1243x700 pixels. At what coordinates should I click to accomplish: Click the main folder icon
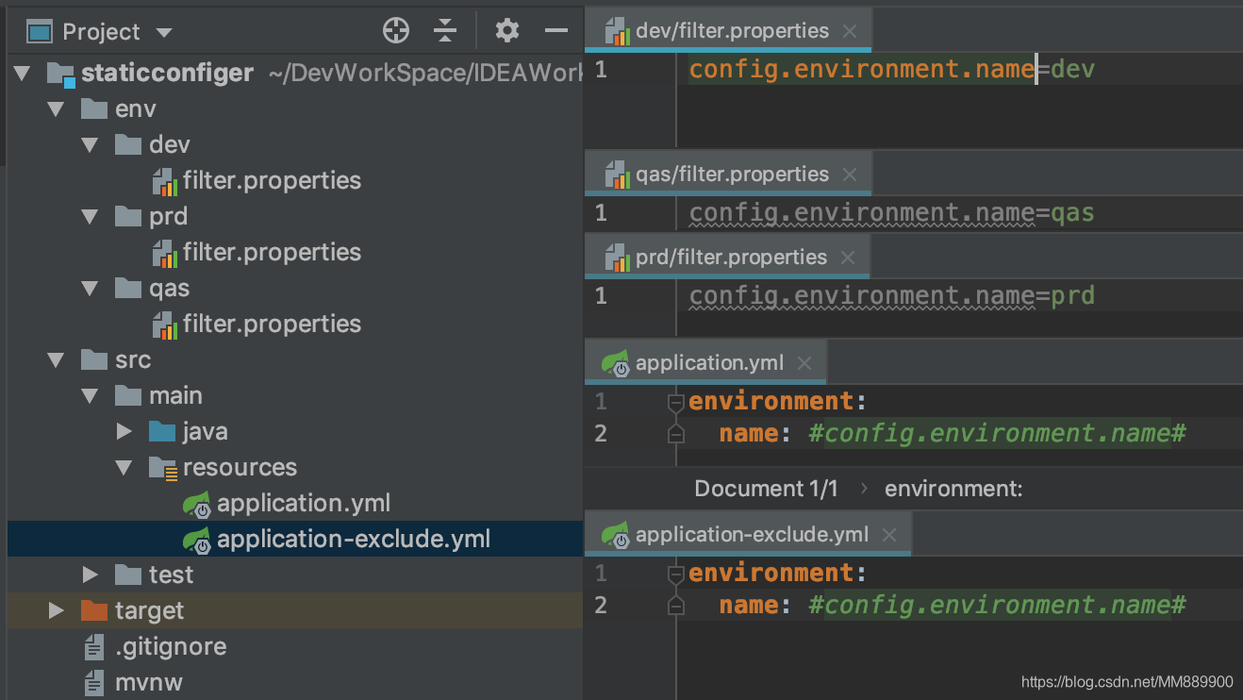point(128,395)
